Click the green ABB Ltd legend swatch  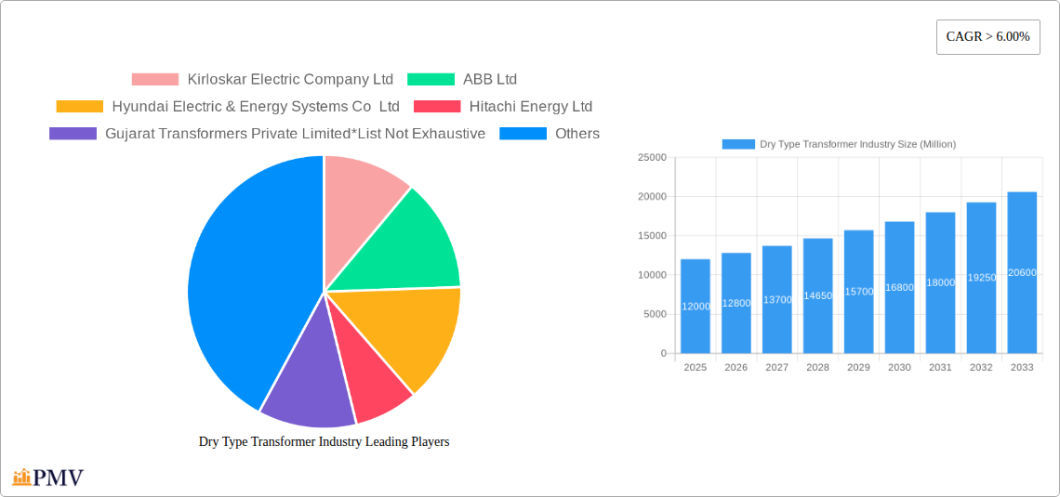click(x=431, y=79)
